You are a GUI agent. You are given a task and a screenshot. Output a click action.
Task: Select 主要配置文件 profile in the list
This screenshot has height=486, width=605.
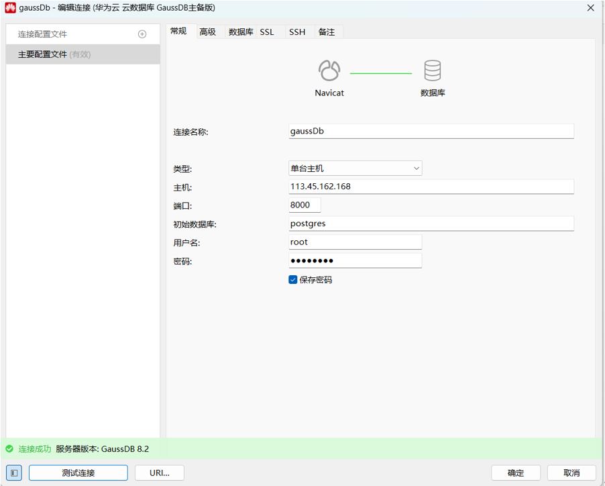pos(83,54)
